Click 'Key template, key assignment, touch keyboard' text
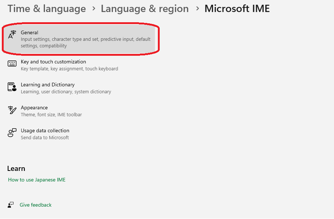 tap(69, 69)
